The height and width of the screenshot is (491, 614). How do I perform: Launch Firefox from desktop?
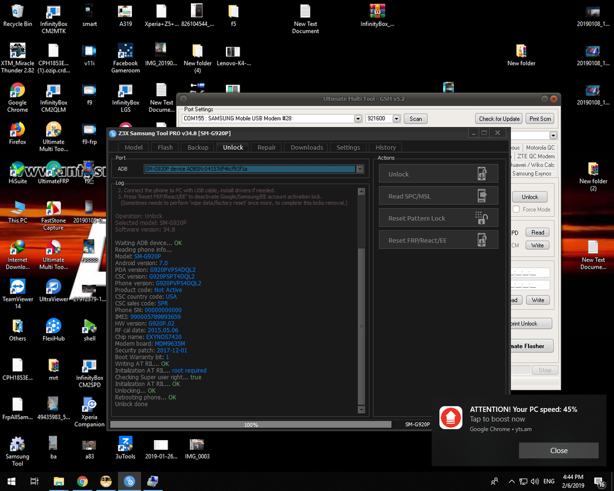pyautogui.click(x=17, y=134)
